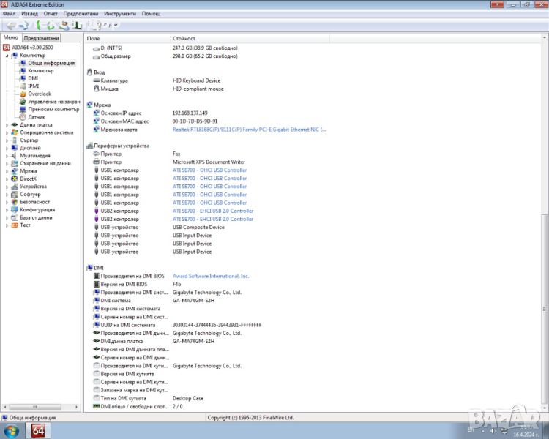This screenshot has width=549, height=439.
Task: Click the AIDA64 icon in the taskbar
Action: (40, 430)
